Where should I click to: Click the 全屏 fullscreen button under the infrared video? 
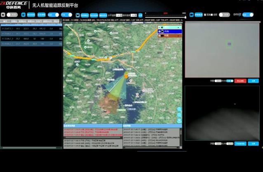coord(253,144)
